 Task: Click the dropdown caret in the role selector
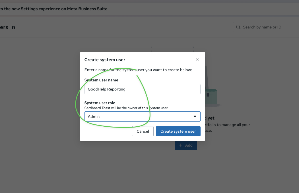(x=195, y=116)
